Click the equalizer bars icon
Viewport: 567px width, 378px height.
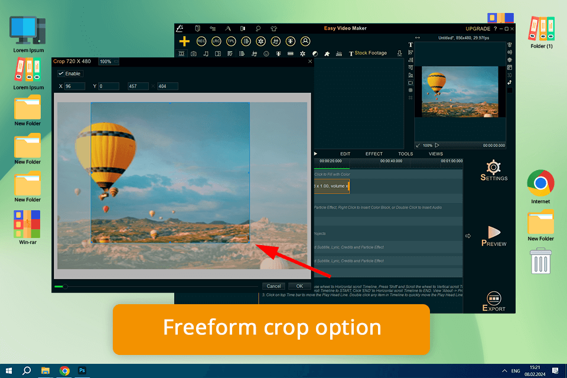(x=339, y=54)
